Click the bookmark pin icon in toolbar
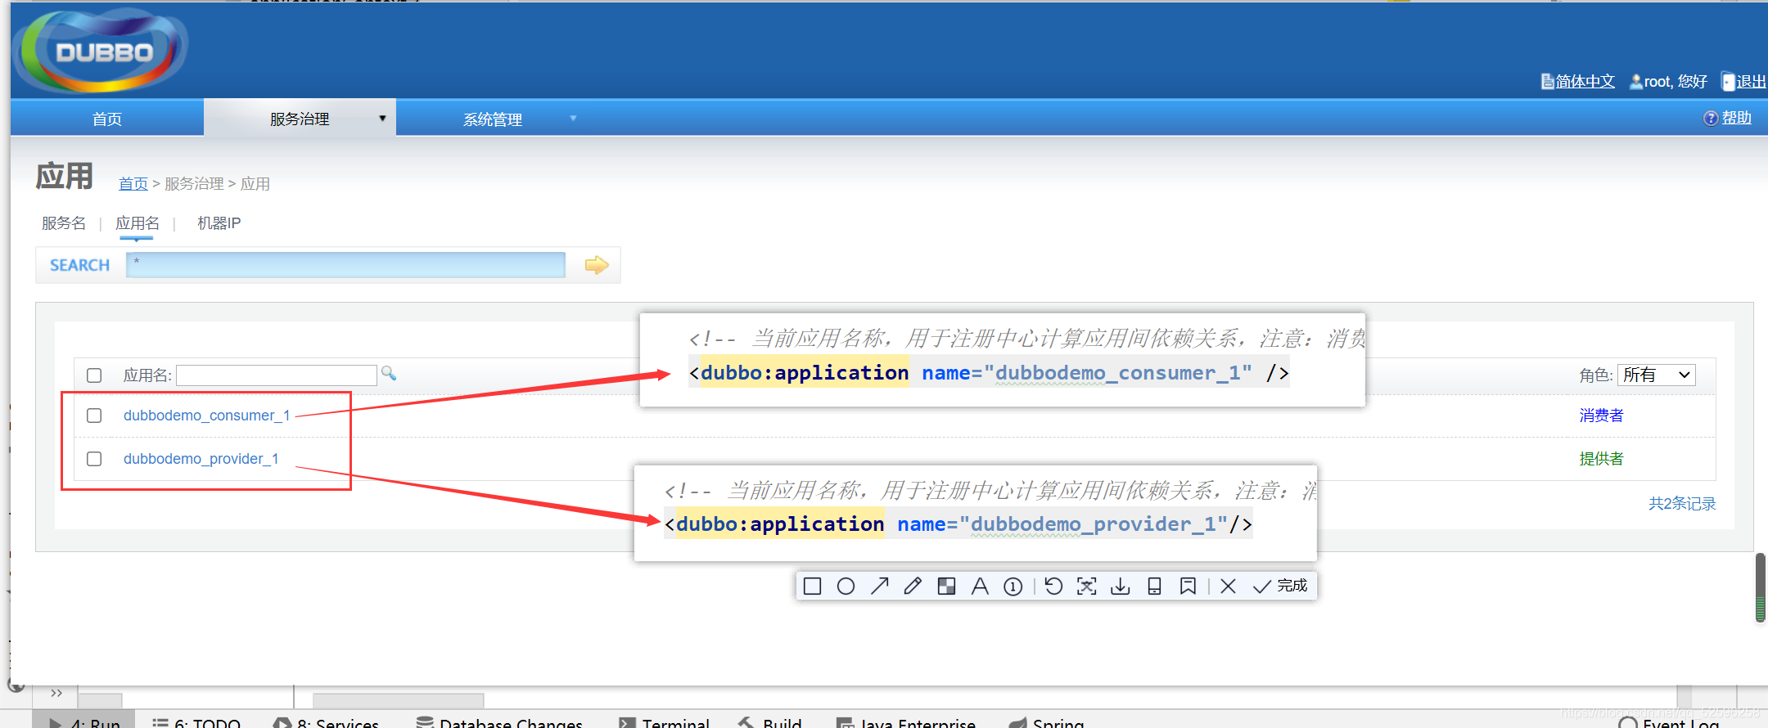Screen dimensions: 1768x728 pos(1188,586)
